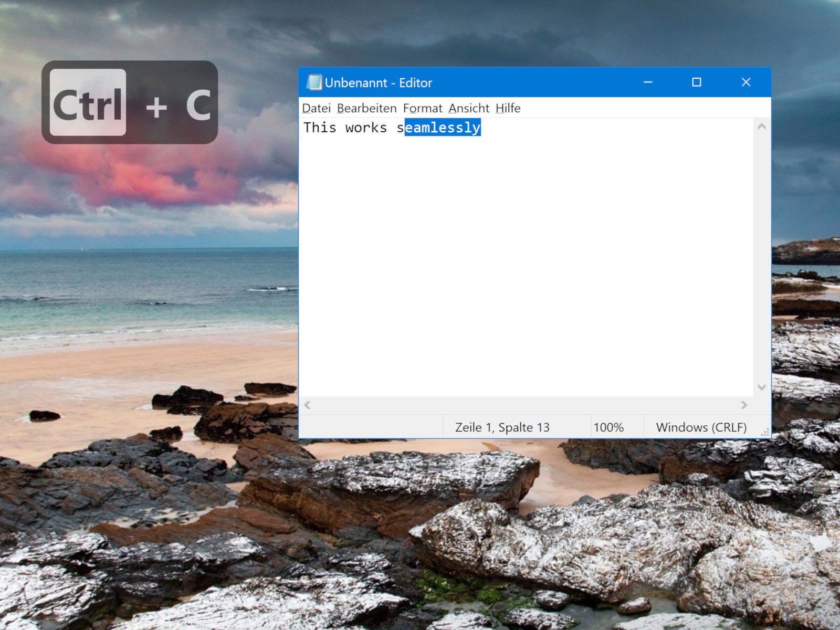Click "Windows (CRLF)" in the status bar
The image size is (840, 630).
point(701,427)
